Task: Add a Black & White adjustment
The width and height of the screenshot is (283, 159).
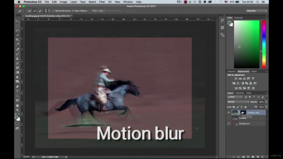Action: (x=242, y=83)
